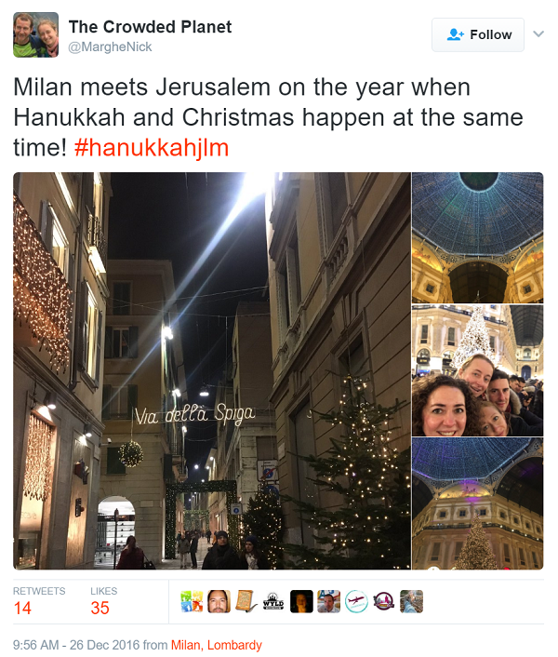Image resolution: width=558 pixels, height=657 pixels.
Task: View the Via della Spiga street photo
Action: (x=212, y=370)
